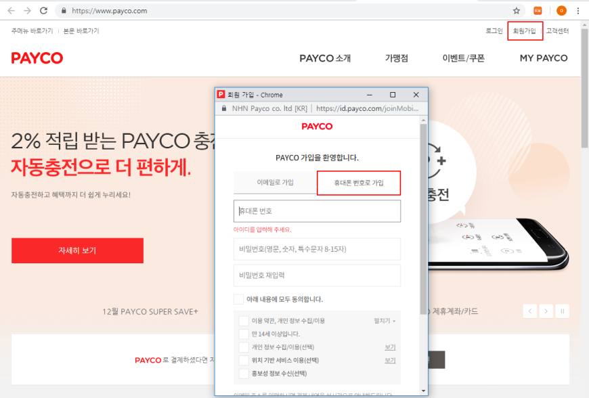Check 홍보성 정보 수신(선택) box

coord(244,373)
